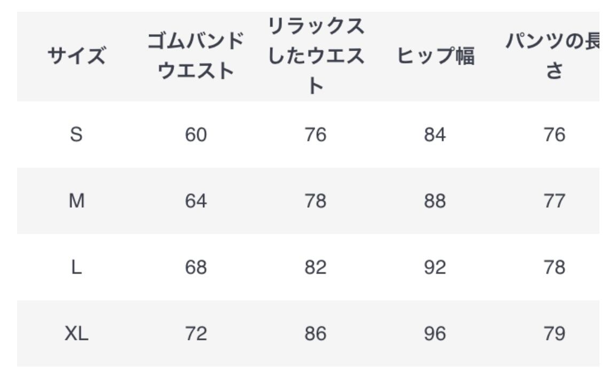Select elastic waist value 68 for size L
The height and width of the screenshot is (380, 616).
tap(196, 267)
